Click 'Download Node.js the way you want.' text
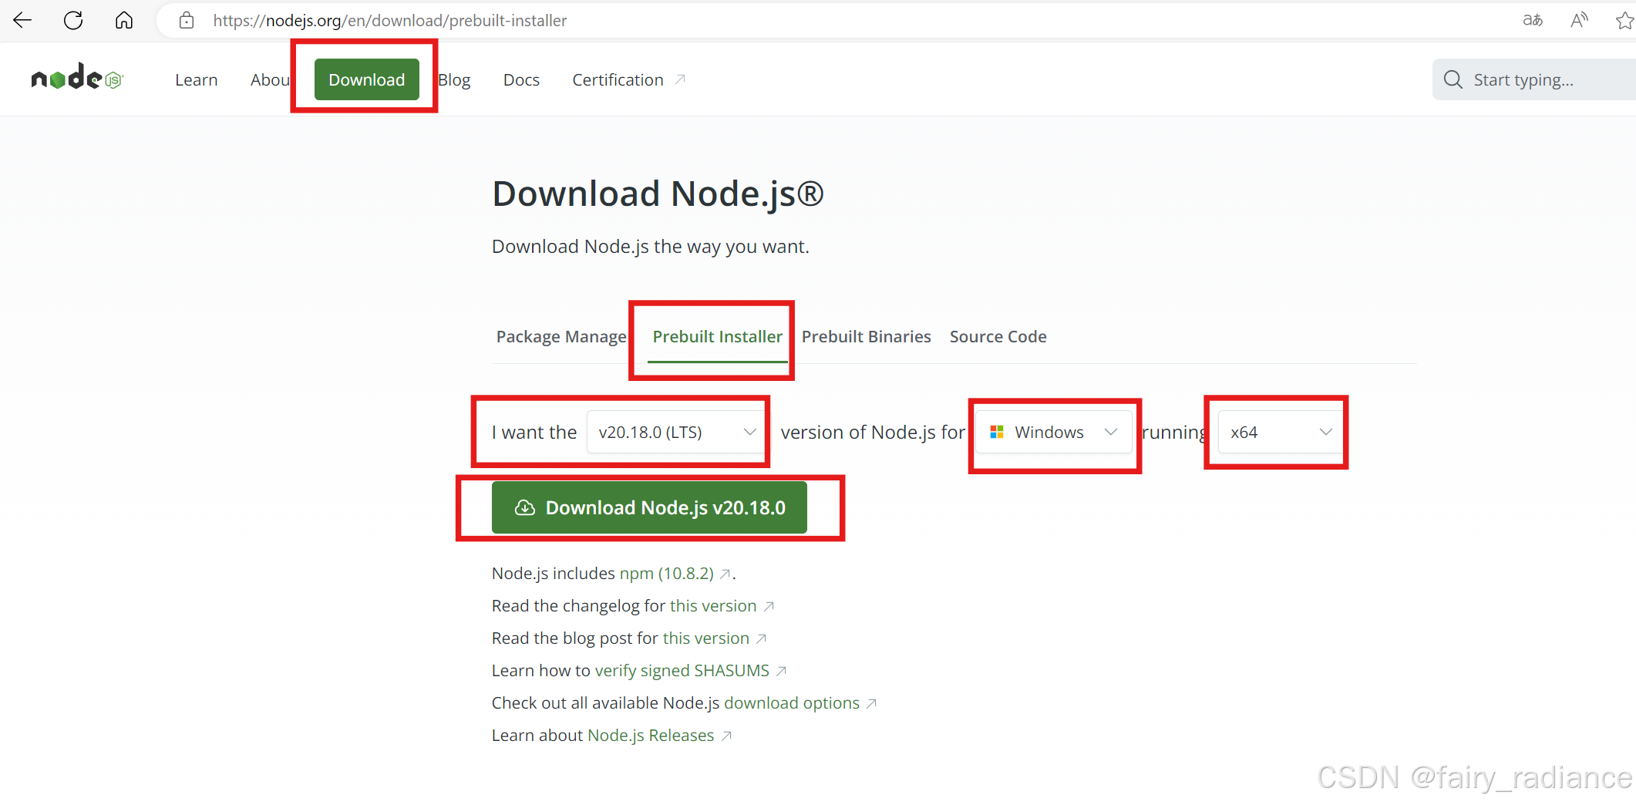Viewport: 1636px width, 805px height. pyautogui.click(x=651, y=247)
